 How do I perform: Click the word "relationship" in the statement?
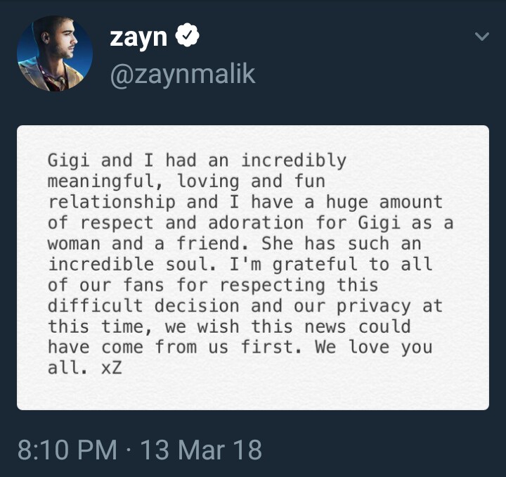point(111,202)
